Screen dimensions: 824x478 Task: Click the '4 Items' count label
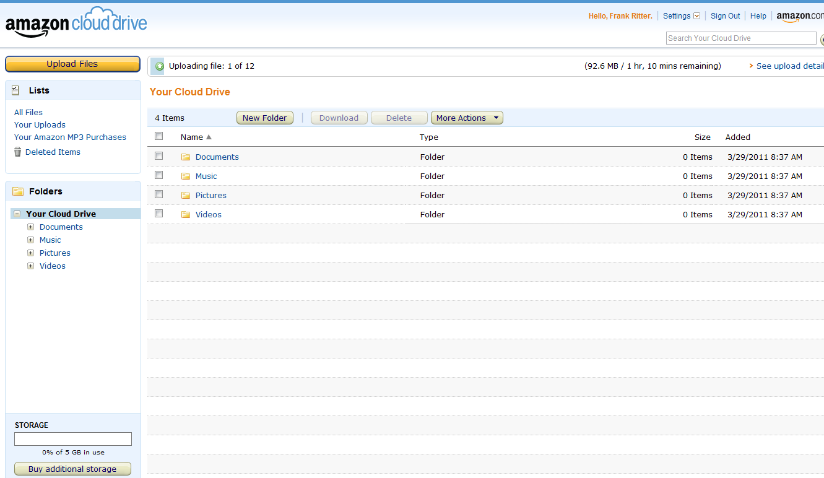pyautogui.click(x=170, y=118)
